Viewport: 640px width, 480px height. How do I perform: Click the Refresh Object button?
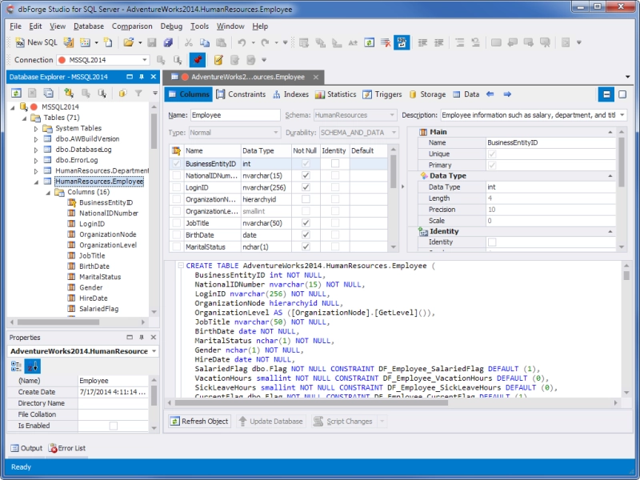199,422
